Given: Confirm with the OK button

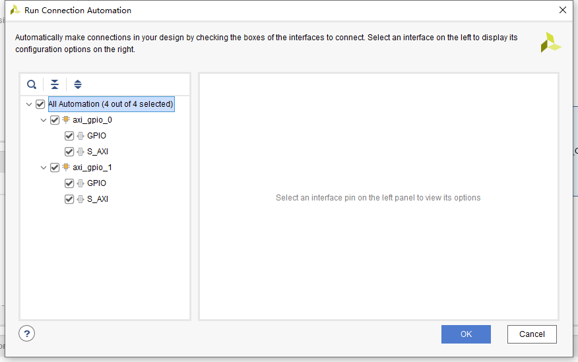Looking at the screenshot, I should (466, 334).
